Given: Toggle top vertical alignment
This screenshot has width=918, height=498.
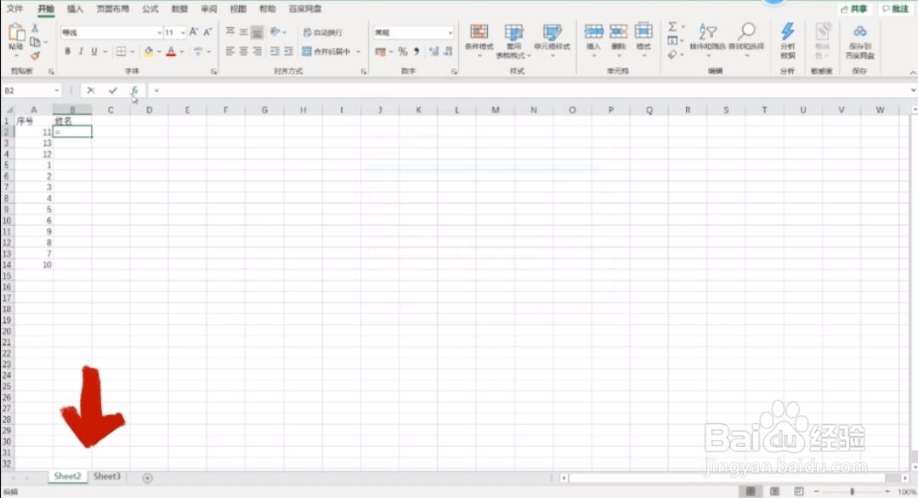Looking at the screenshot, I should click(230, 32).
